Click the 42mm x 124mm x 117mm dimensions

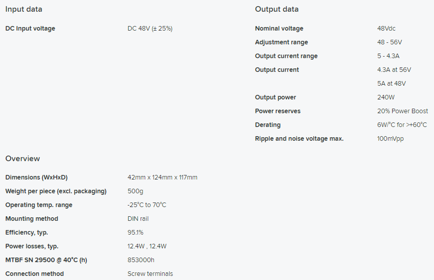tap(162, 177)
